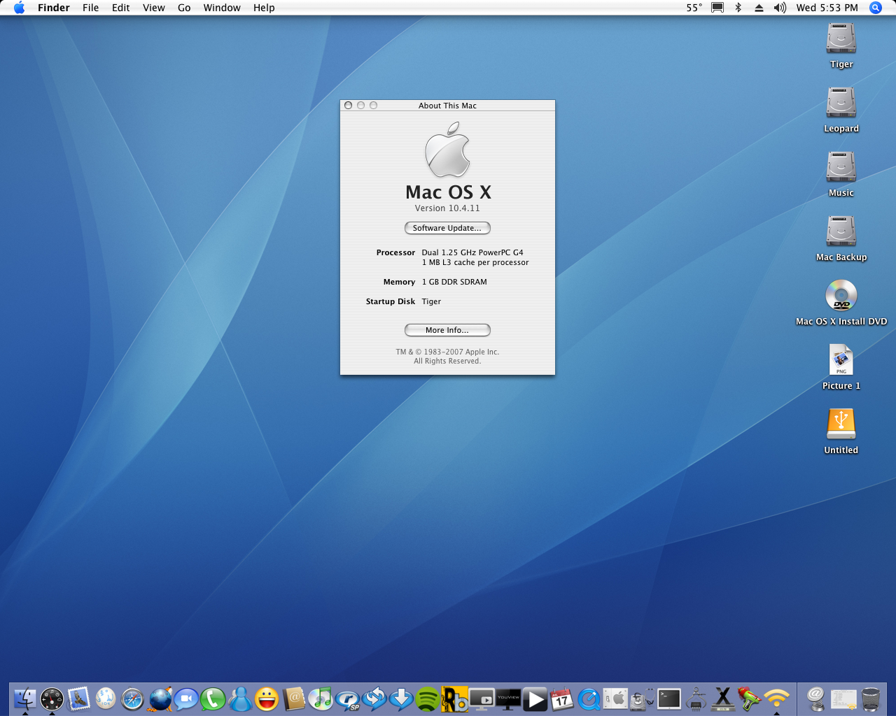Open iChat video bubble icon in Dock
Viewport: 896px width, 716px height.
pyautogui.click(x=186, y=699)
